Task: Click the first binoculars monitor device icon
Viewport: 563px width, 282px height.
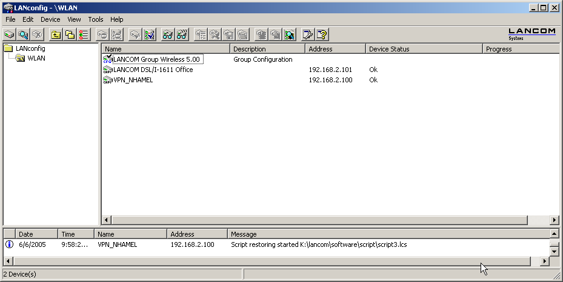Action: pyautogui.click(x=168, y=35)
